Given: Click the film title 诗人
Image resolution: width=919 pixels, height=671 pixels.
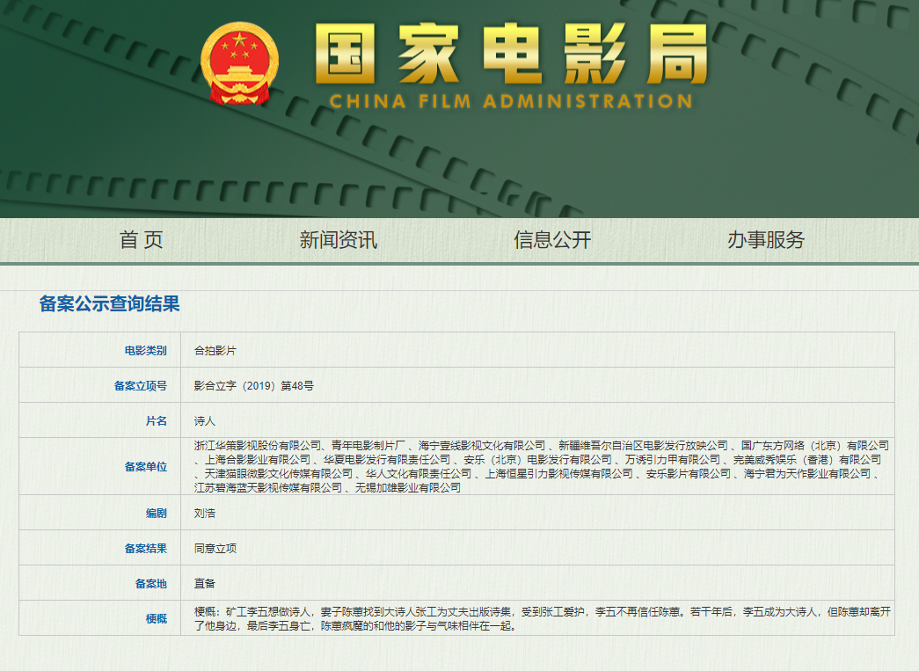Looking at the screenshot, I should click(205, 421).
